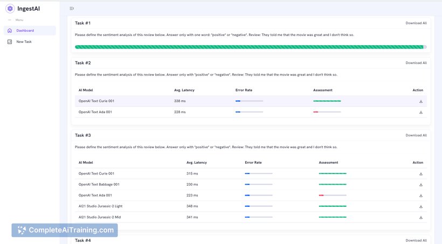Download Task #3 OpenAI Text Ada 001 result
The height and width of the screenshot is (244, 442).
pos(421,196)
